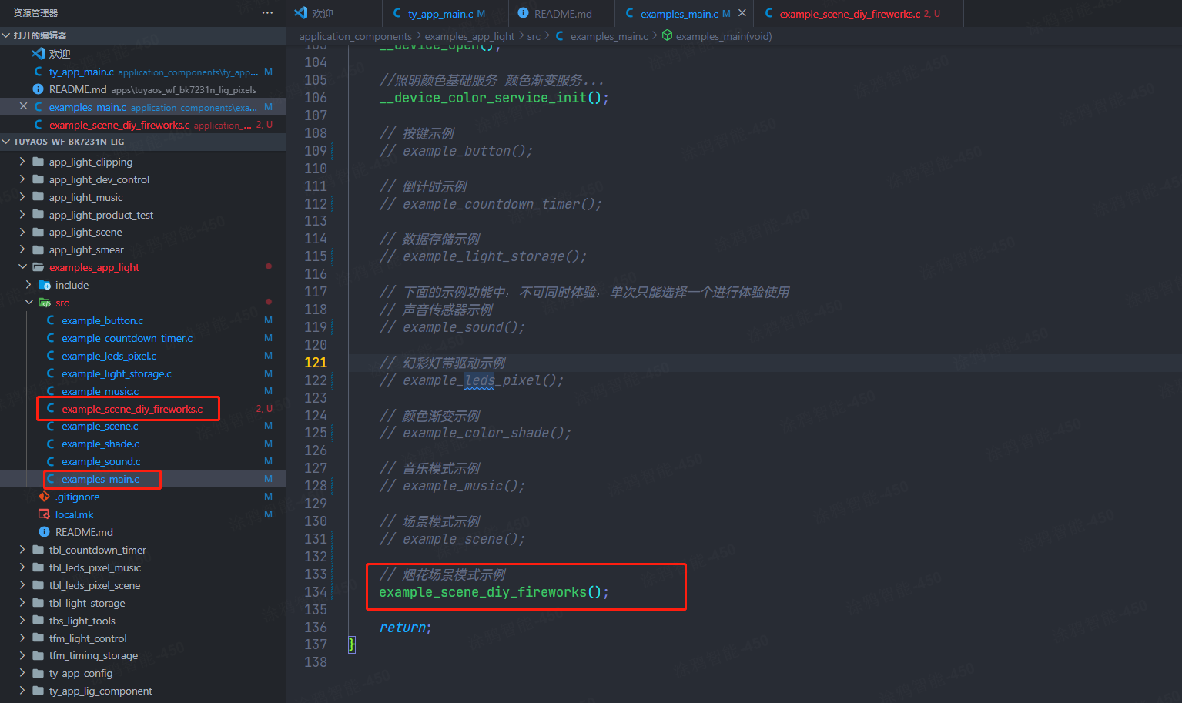The width and height of the screenshot is (1182, 703).
Task: Open examples_main.c in the file tree
Action: [x=100, y=479]
